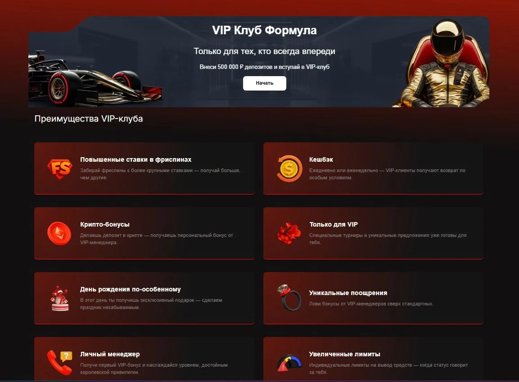Click the red Ethereum crypto coin icon
Image resolution: width=519 pixels, height=382 pixels.
pos(59,233)
